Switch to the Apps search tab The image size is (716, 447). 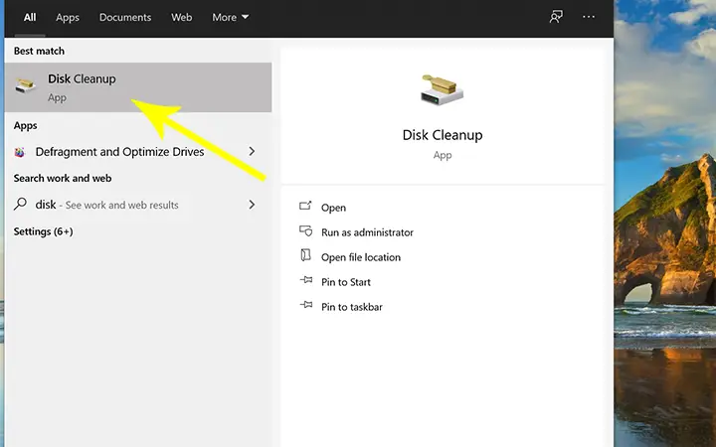68,17
